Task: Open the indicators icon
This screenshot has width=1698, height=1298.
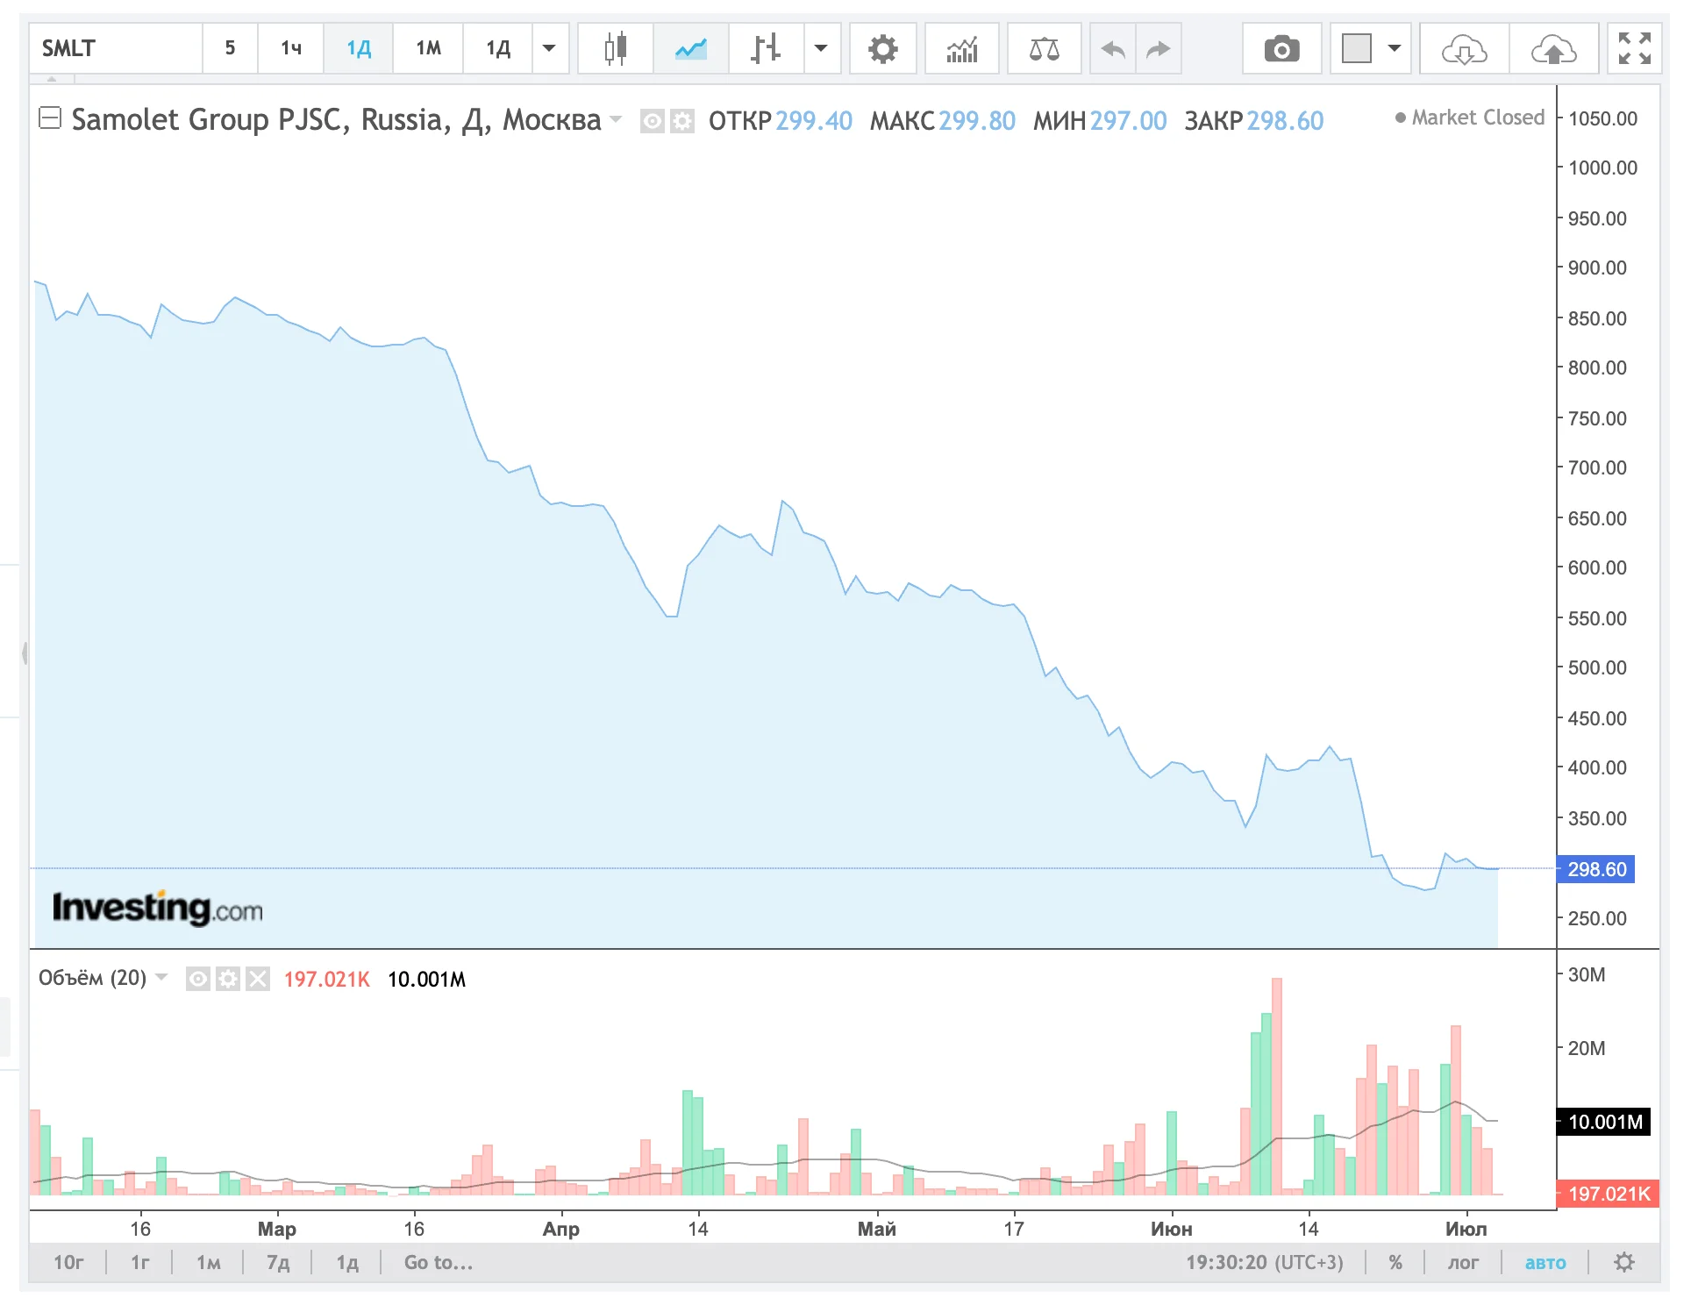Action: pos(961,48)
